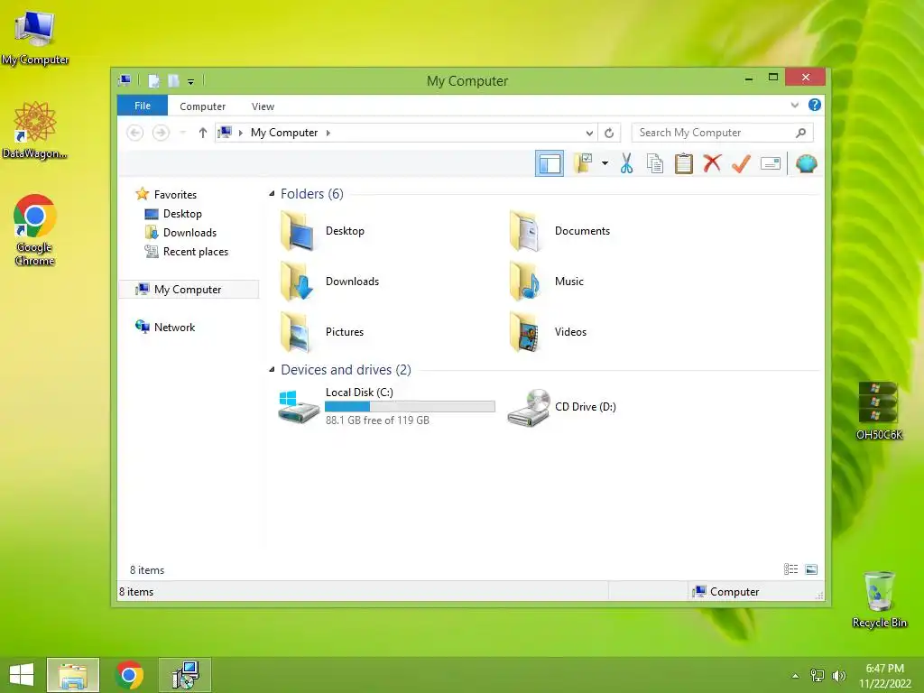Select CD Drive (D:)
This screenshot has width=924, height=693.
561,407
